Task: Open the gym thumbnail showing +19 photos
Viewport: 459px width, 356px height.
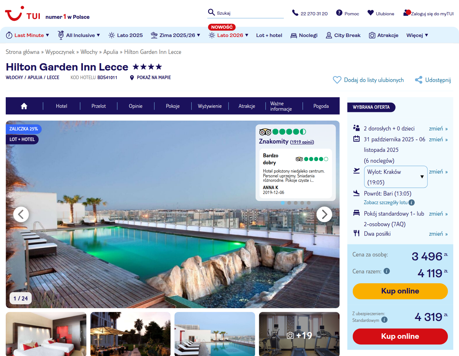Action: 299,334
